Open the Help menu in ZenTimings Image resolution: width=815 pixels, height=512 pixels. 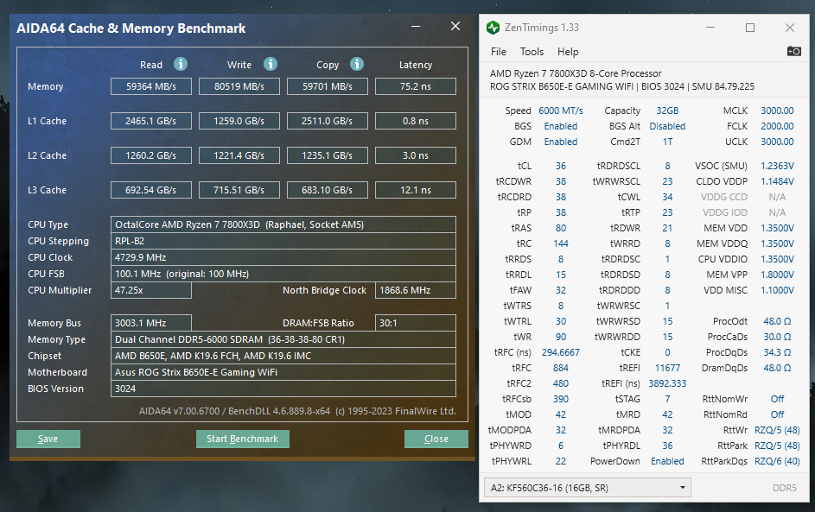(568, 52)
